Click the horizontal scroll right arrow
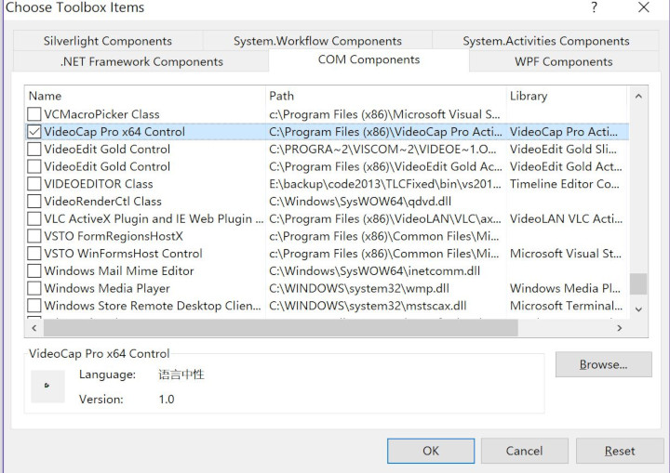Screen dimensions: 670x473 (619, 328)
